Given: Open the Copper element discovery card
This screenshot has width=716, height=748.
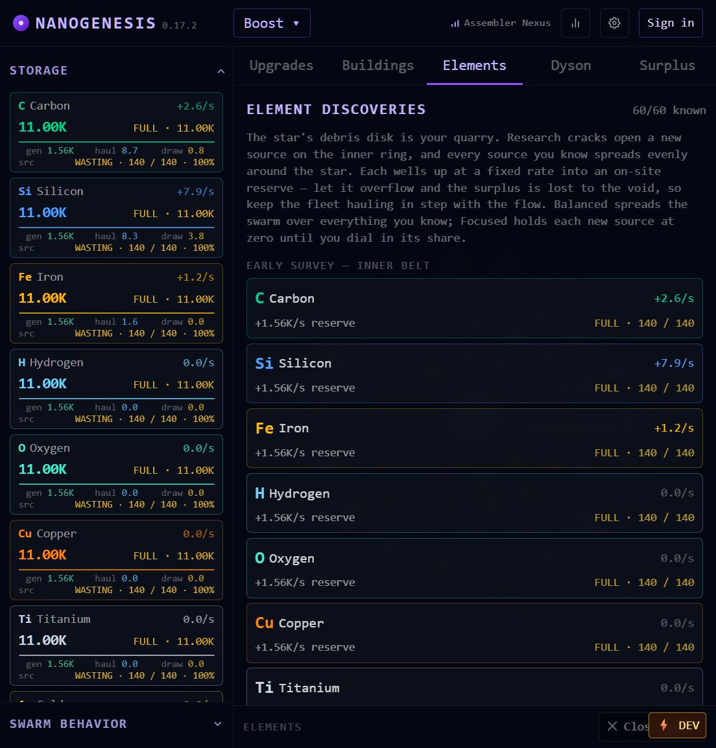Looking at the screenshot, I should (475, 633).
